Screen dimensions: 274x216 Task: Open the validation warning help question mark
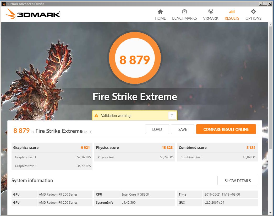(x=172, y=116)
